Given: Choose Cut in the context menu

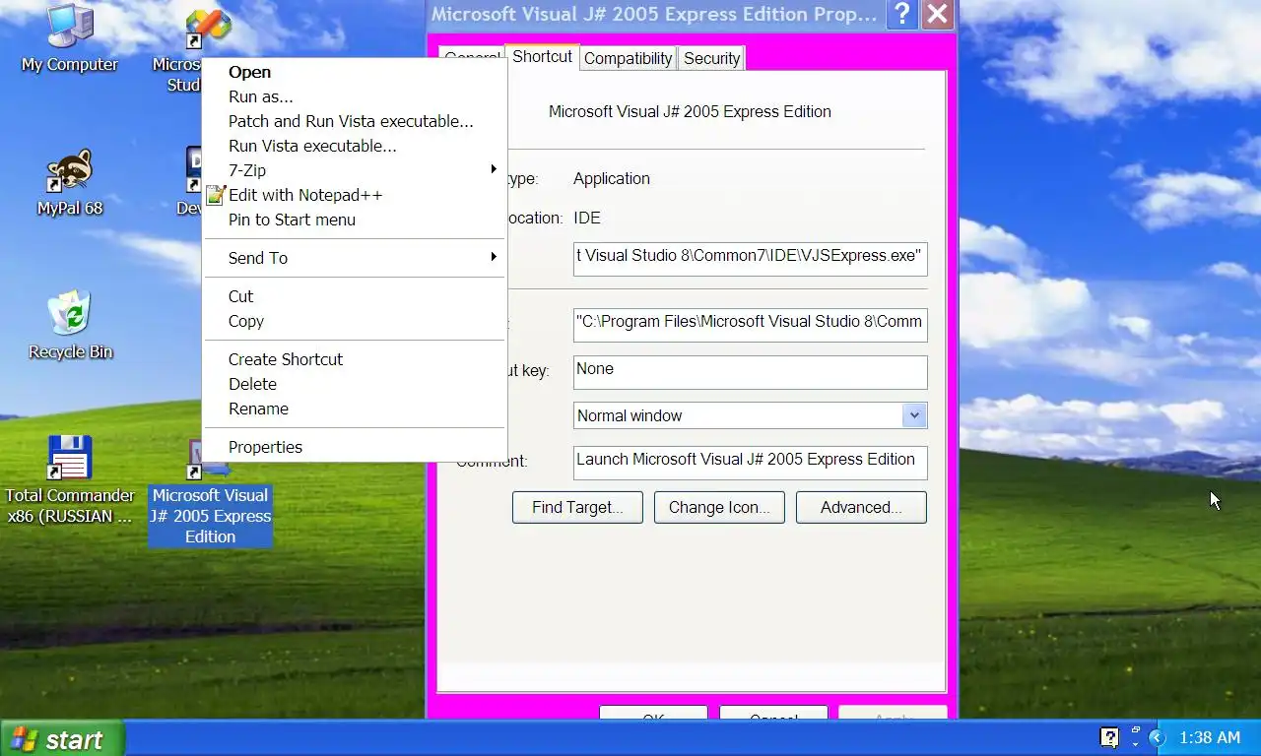Looking at the screenshot, I should click(x=355, y=296).
